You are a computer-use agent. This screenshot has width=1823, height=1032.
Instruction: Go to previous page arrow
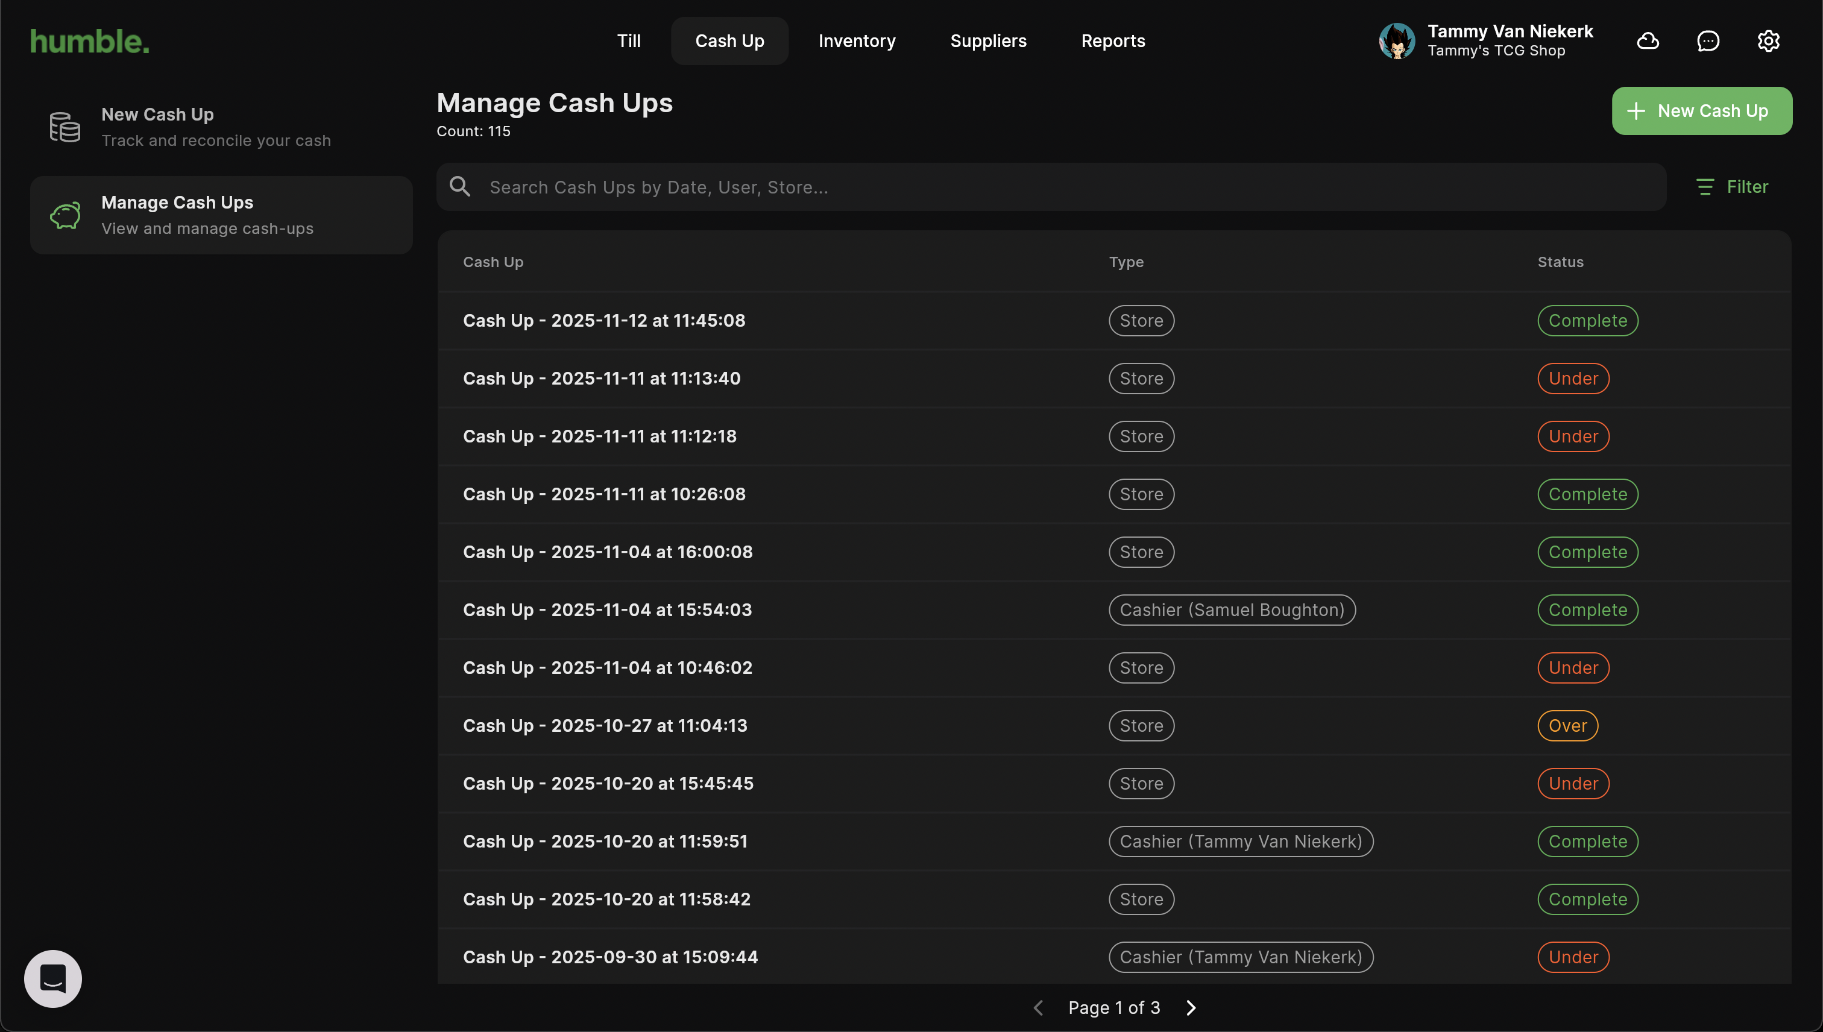tap(1038, 1007)
